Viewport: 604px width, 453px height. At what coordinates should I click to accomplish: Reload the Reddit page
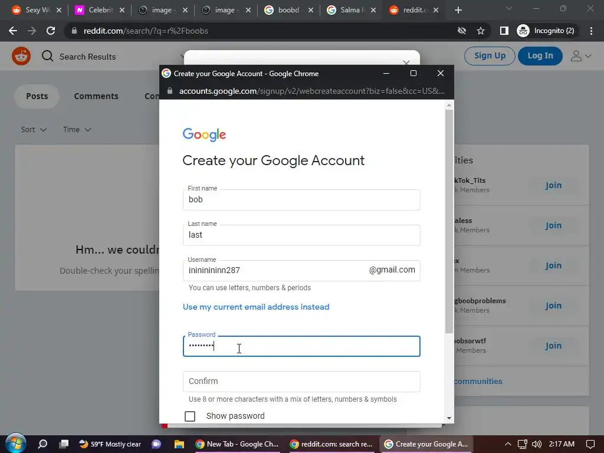51,31
